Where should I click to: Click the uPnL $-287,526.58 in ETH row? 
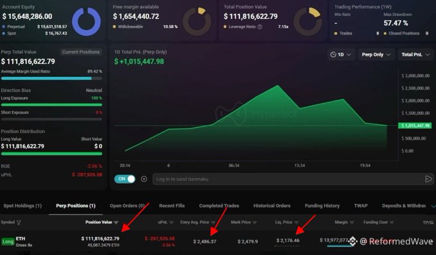pos(160,238)
